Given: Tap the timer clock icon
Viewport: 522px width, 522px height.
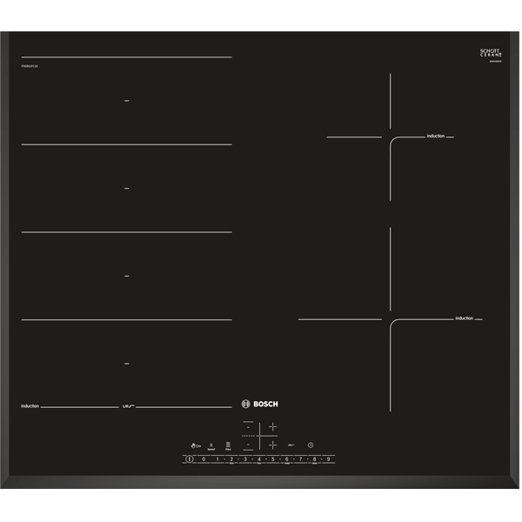Looking at the screenshot, I should click(310, 445).
